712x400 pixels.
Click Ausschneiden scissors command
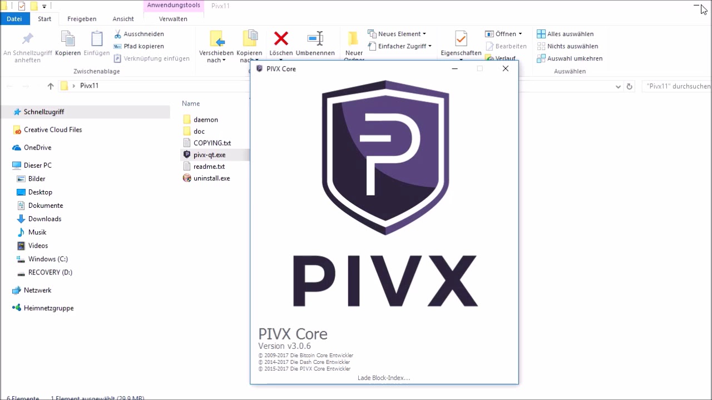tap(139, 34)
